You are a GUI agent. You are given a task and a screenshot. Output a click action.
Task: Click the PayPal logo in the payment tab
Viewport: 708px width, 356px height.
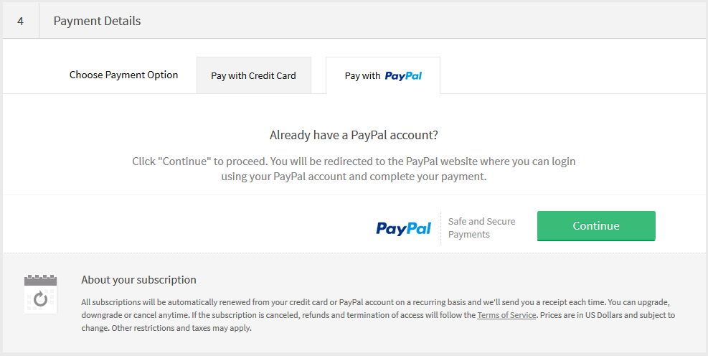[x=403, y=75]
